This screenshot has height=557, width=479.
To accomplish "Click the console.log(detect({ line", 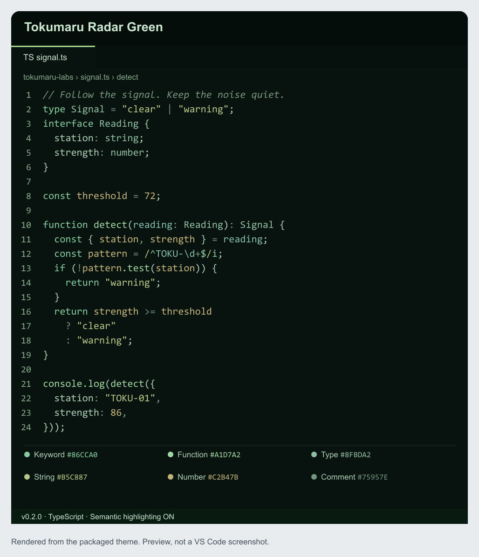I will (99, 384).
